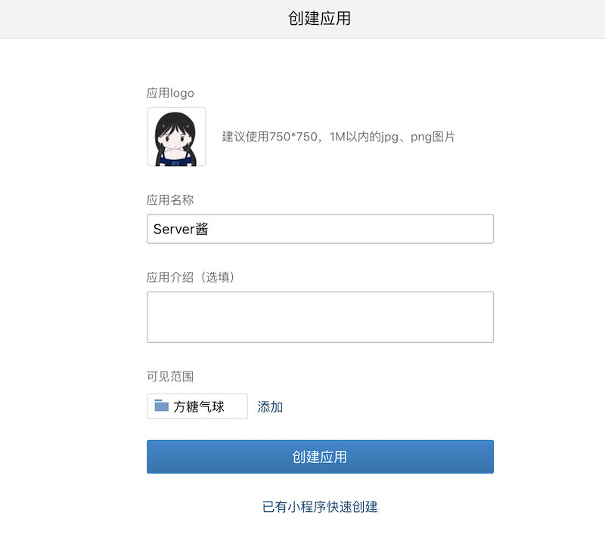Click the 应用介绍（选填）label
The image size is (605, 546).
tap(191, 277)
